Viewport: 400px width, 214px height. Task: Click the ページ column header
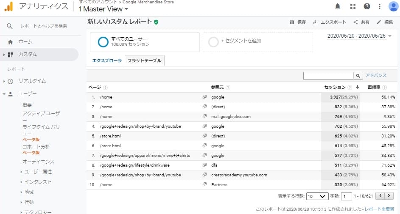pyautogui.click(x=95, y=87)
